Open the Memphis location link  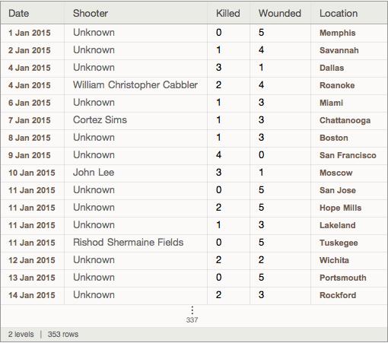[x=337, y=33]
